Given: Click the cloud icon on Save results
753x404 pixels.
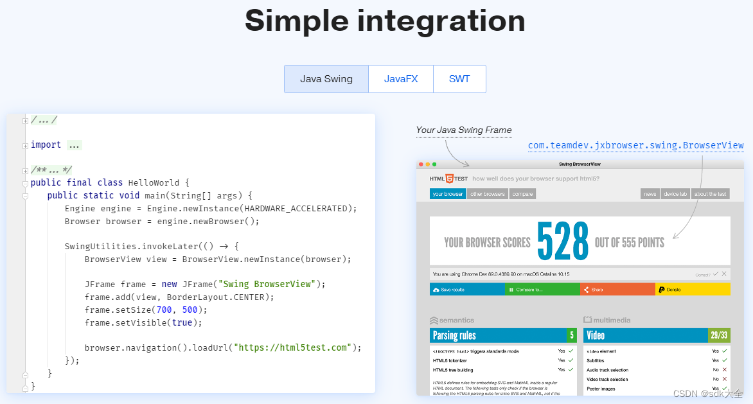Looking at the screenshot, I should click(x=437, y=290).
